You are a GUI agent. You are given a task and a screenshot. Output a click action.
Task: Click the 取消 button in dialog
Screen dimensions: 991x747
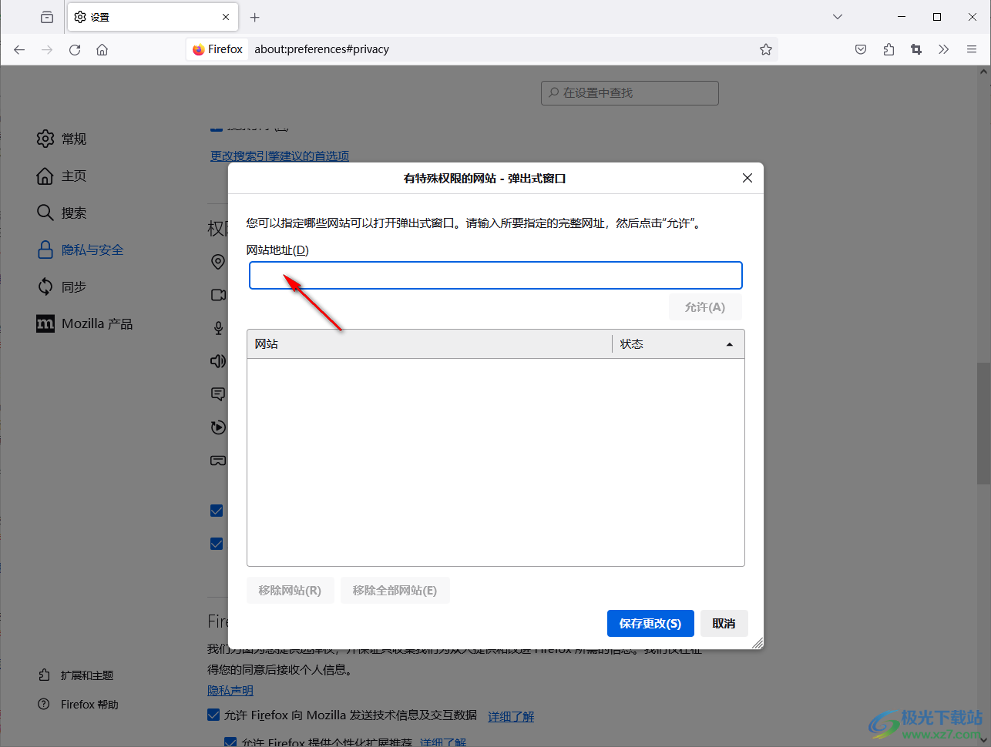(x=724, y=624)
